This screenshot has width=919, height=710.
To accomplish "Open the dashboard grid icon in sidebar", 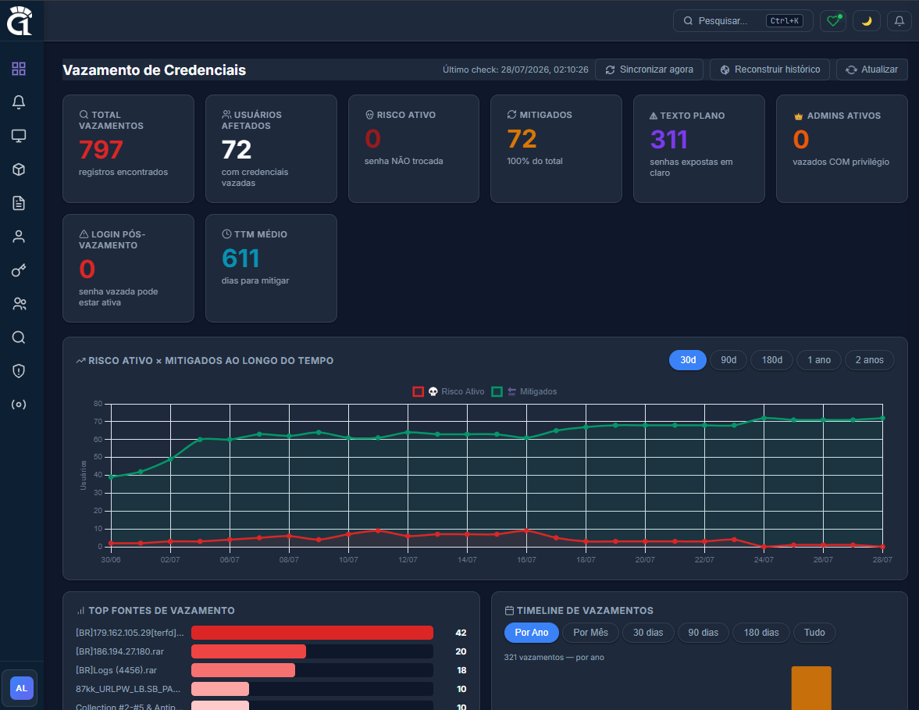I will pos(19,69).
